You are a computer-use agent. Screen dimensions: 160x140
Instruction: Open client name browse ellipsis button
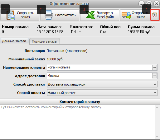pyautogui.click(x=154, y=68)
